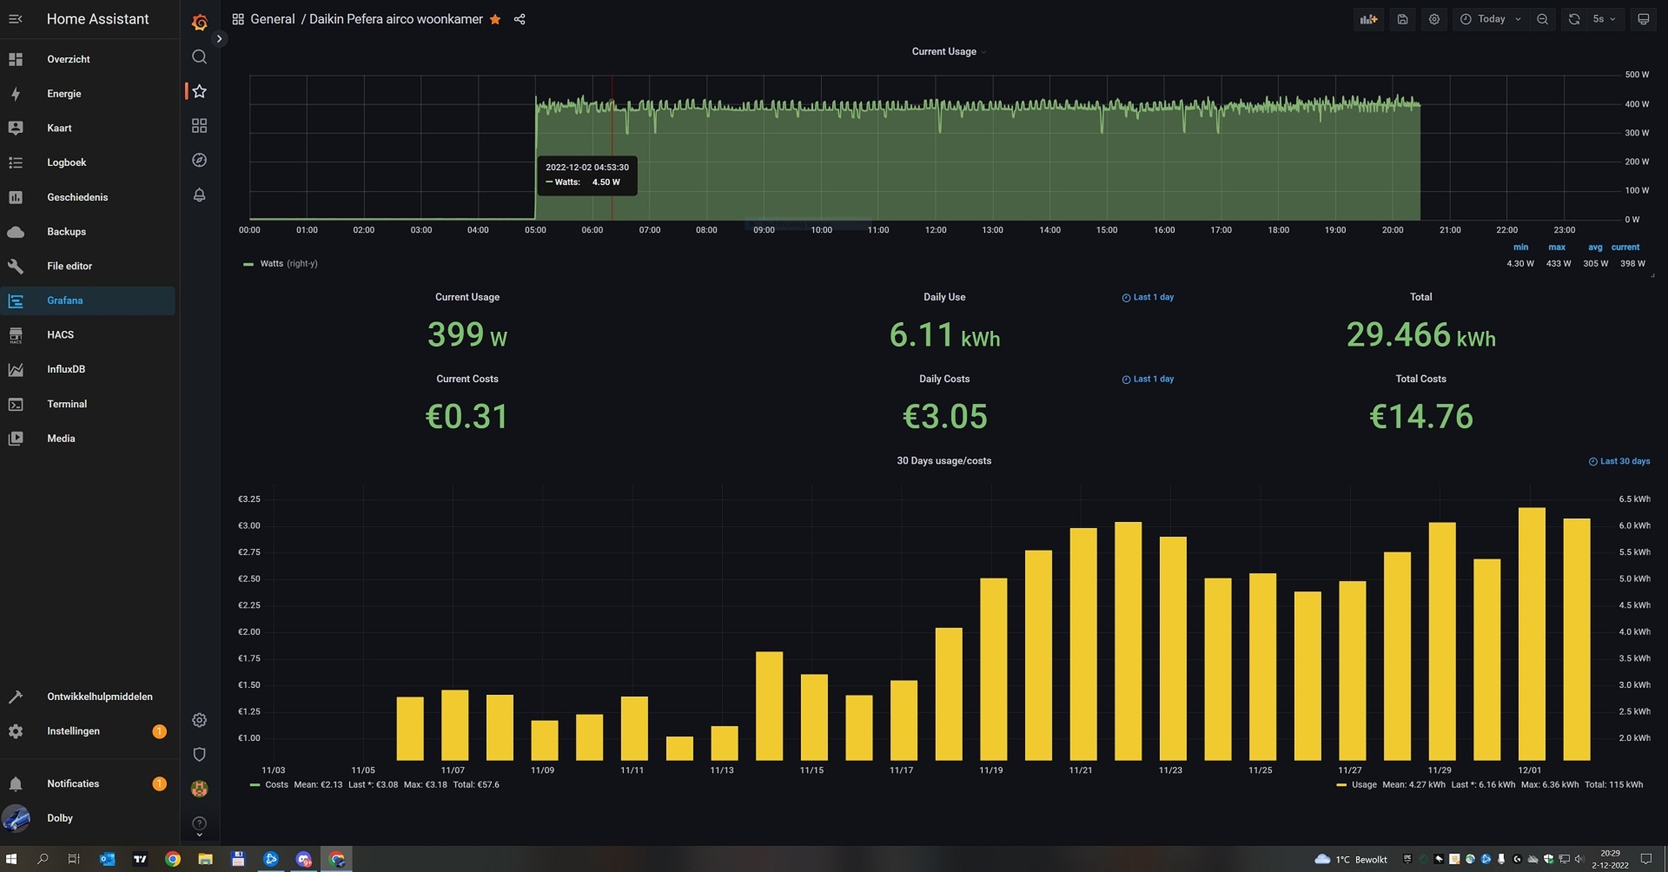
Task: Share the dashboard using share icon
Action: (x=519, y=20)
